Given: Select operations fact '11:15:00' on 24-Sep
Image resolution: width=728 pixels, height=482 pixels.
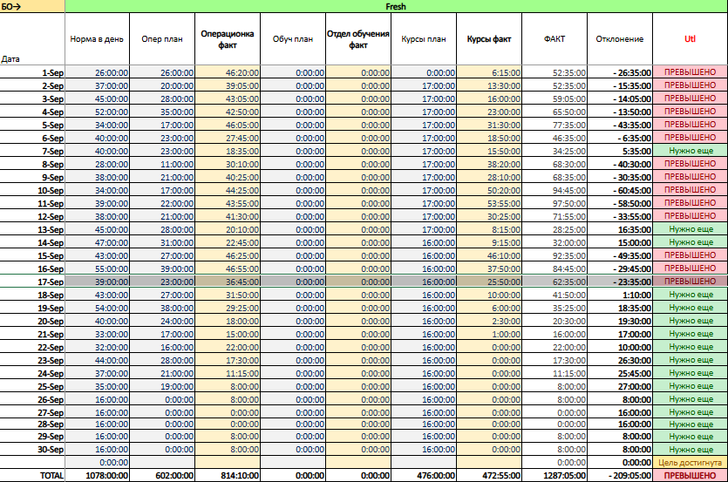Looking at the screenshot, I should [x=228, y=373].
